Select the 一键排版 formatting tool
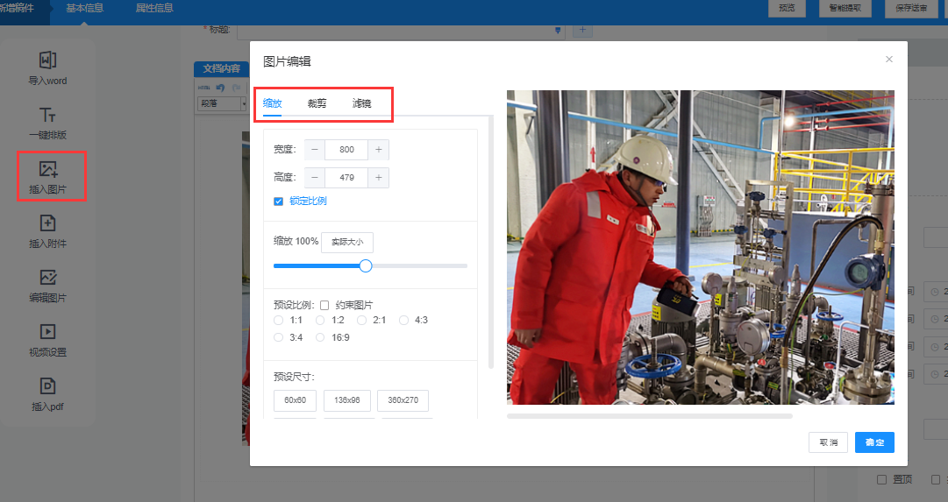948x502 pixels. [47, 116]
